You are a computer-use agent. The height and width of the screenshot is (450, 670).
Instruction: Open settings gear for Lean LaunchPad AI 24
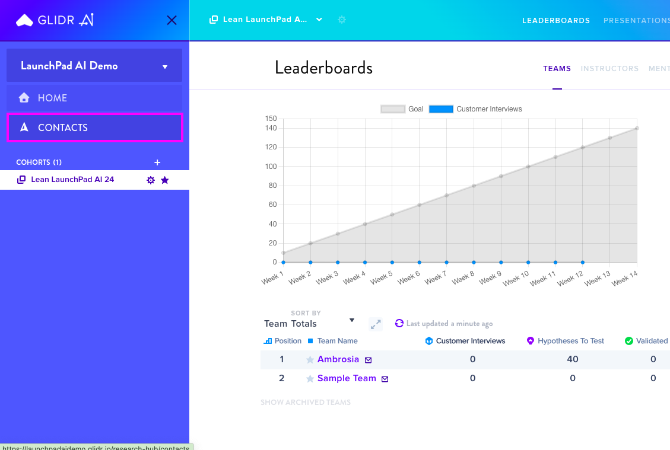(150, 180)
